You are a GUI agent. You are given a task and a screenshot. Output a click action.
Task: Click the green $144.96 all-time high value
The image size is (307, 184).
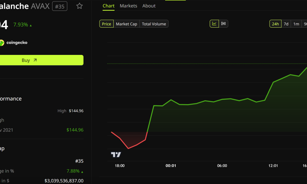pos(75,130)
